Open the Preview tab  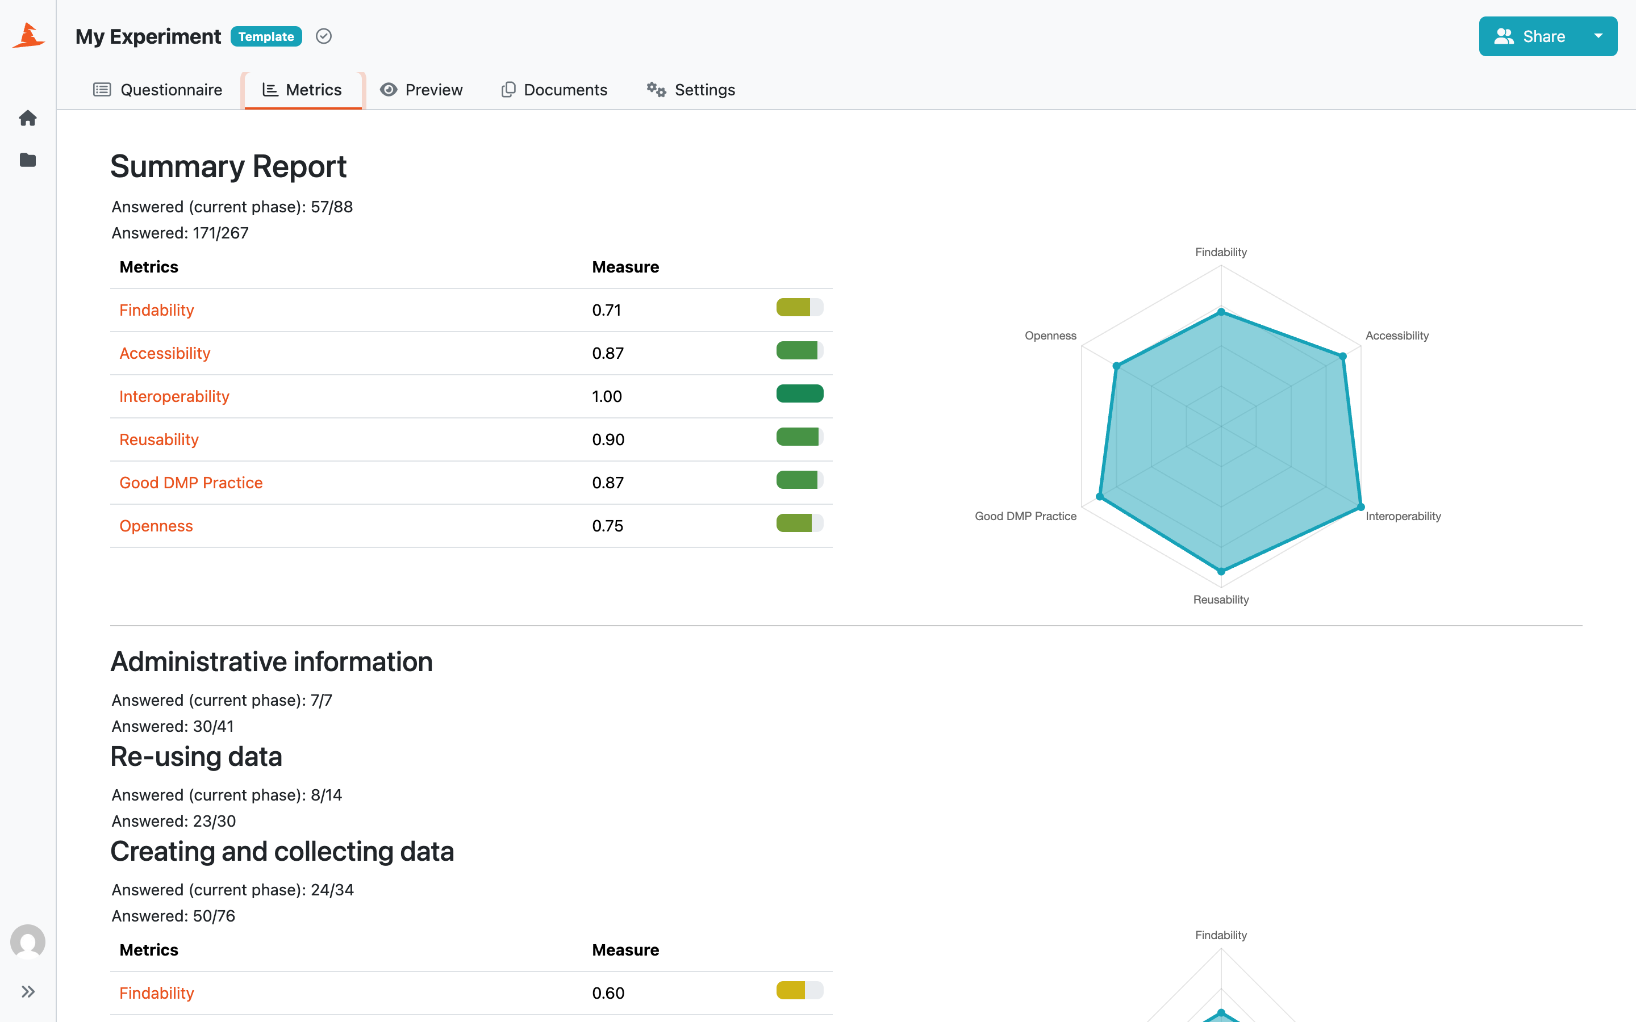[421, 90]
